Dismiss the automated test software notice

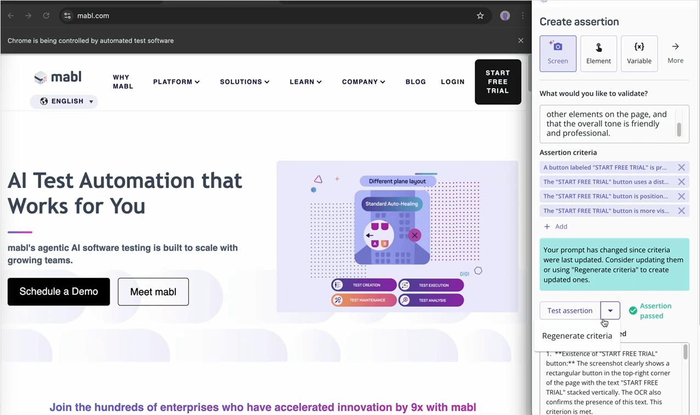pyautogui.click(x=521, y=41)
